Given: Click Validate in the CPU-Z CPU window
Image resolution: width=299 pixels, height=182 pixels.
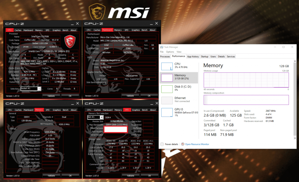Looking at the screenshot, I should pyautogui.click(x=51, y=96).
